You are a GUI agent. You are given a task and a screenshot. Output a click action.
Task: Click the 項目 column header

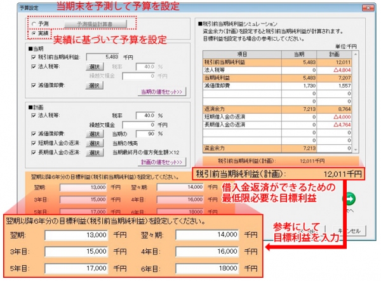coord(243,54)
